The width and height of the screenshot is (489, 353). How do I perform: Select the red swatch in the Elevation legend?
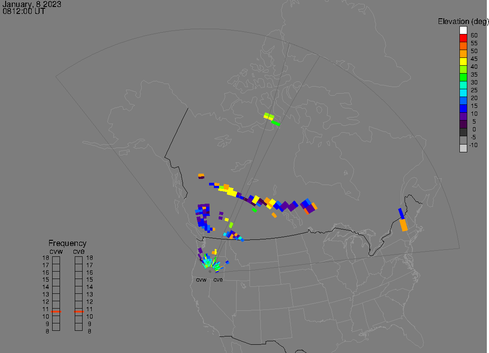point(463,38)
